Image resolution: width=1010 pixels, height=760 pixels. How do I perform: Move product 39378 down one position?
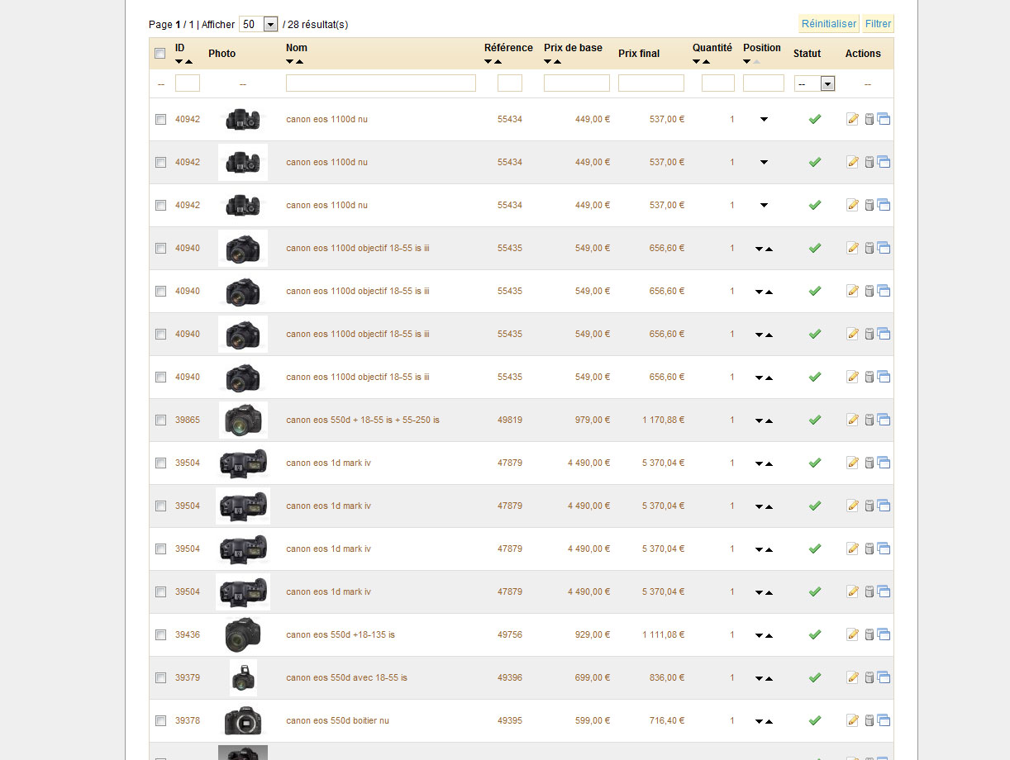(x=759, y=721)
